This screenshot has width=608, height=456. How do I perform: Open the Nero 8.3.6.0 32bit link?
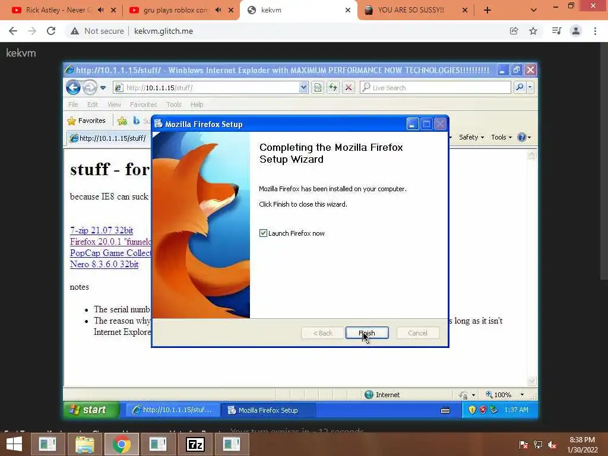pyautogui.click(x=104, y=264)
